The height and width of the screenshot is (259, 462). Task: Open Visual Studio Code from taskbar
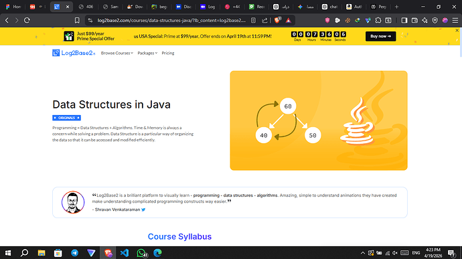[125, 253]
